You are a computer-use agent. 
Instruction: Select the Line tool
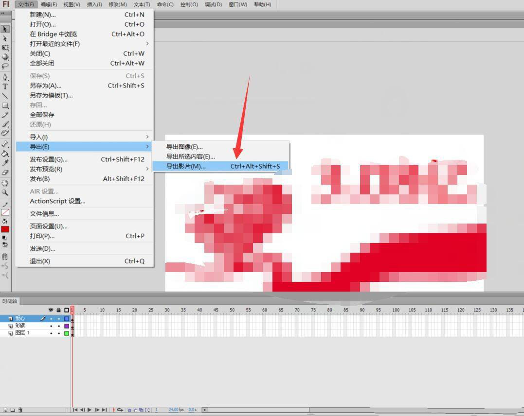pos(5,96)
